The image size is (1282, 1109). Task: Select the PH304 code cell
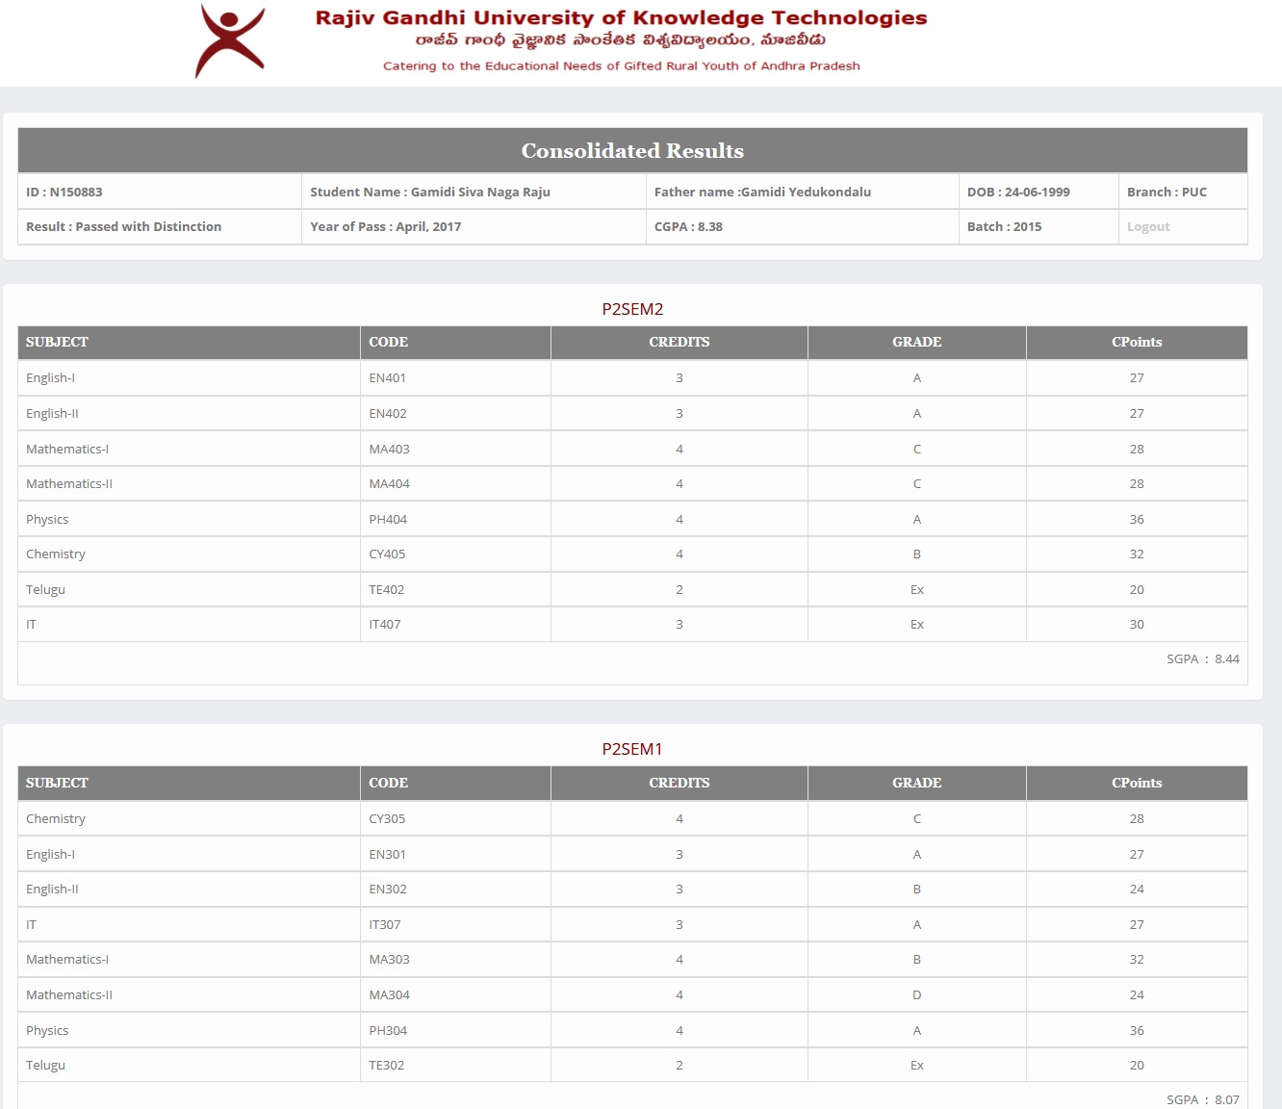(455, 1031)
